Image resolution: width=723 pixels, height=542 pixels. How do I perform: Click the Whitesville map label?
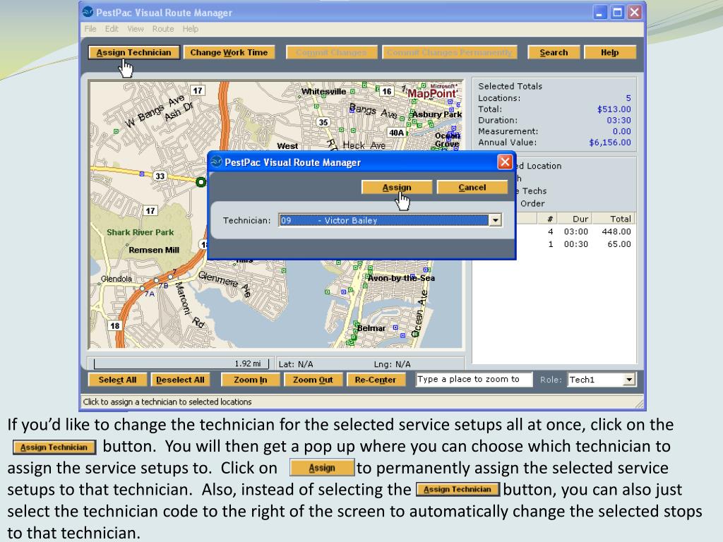click(x=323, y=91)
